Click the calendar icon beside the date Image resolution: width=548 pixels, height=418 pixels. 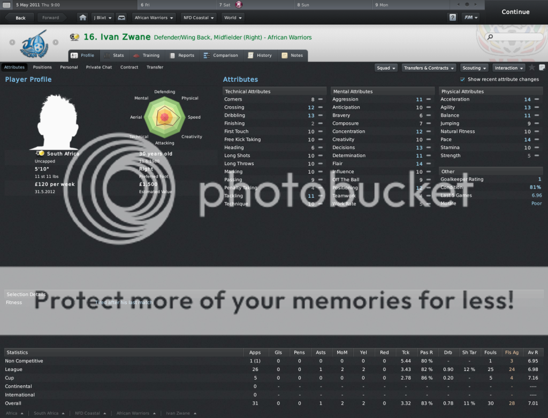[x=6, y=5]
